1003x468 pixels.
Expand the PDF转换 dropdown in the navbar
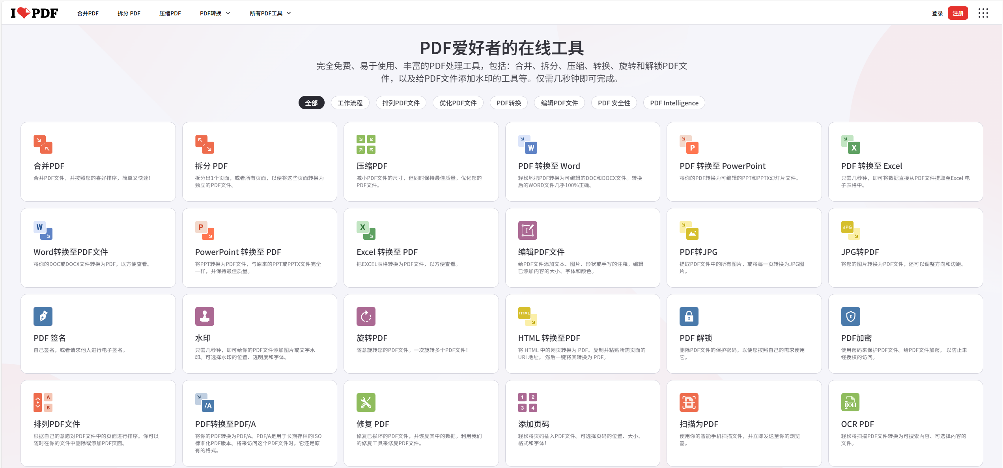[215, 13]
